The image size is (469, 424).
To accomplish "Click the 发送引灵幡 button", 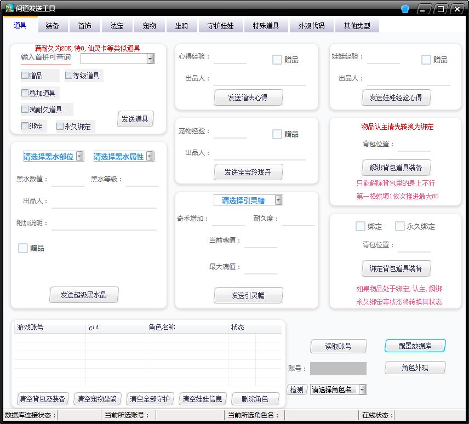I will 248,295.
